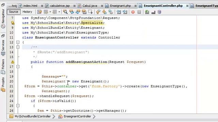Click the green Comment lines icon
The image size is (218, 122).
coord(147,12)
